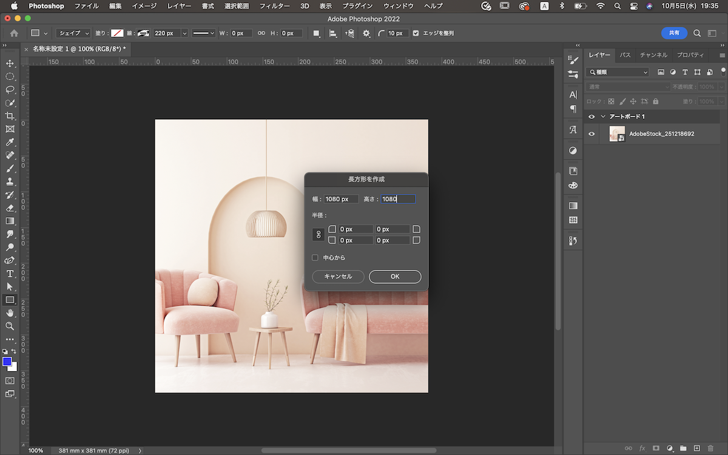This screenshot has height=455, width=728.
Task: Select the Move tool
Action: (10, 63)
